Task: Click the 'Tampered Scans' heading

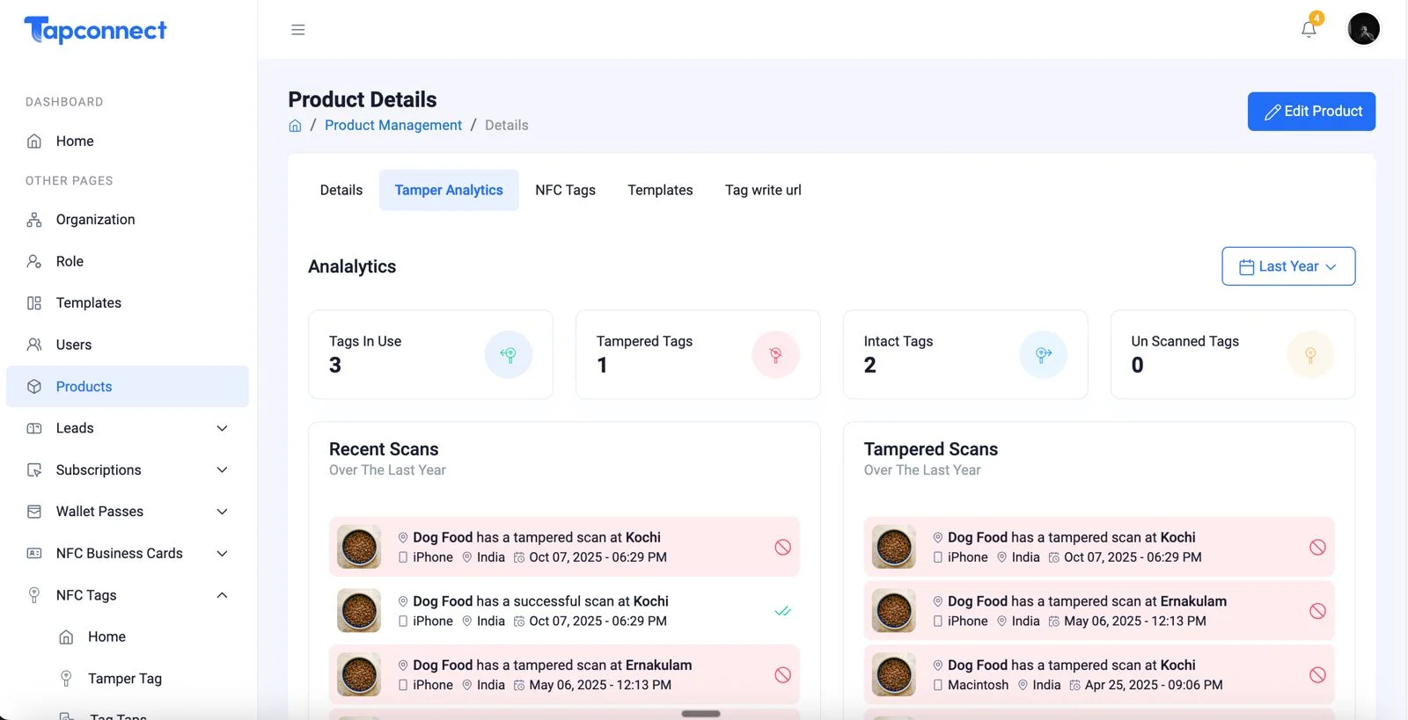Action: click(x=931, y=449)
